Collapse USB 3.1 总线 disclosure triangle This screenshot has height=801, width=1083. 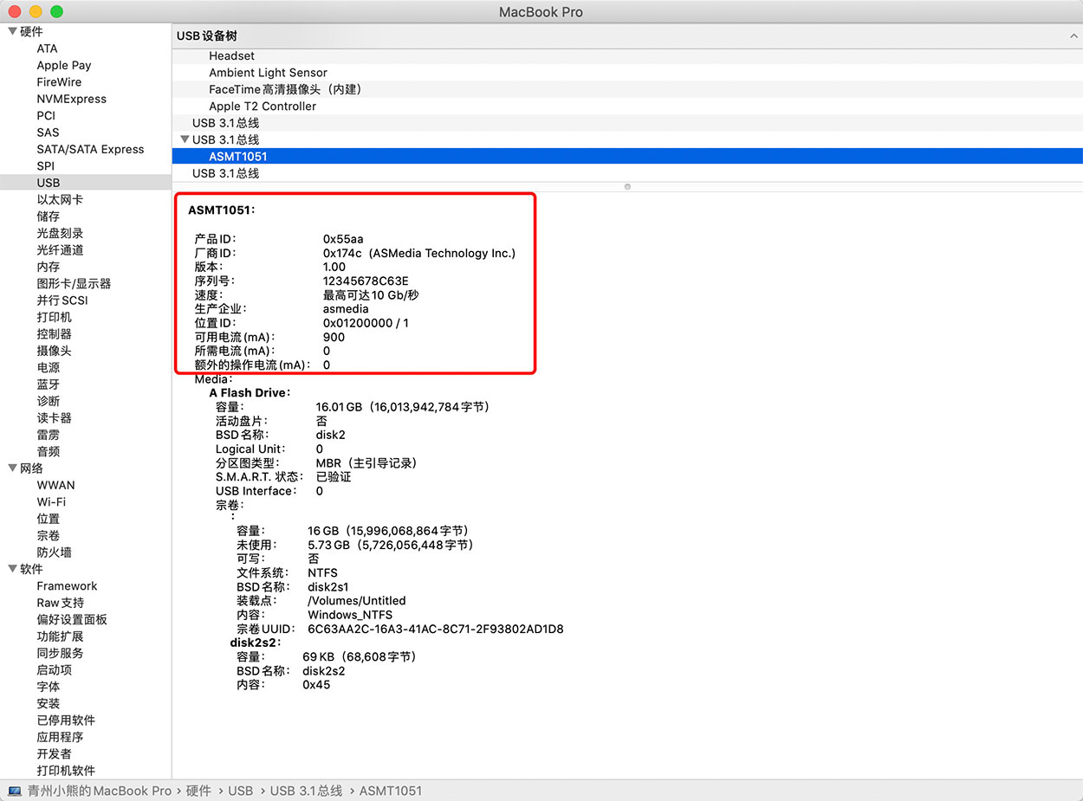click(x=185, y=139)
